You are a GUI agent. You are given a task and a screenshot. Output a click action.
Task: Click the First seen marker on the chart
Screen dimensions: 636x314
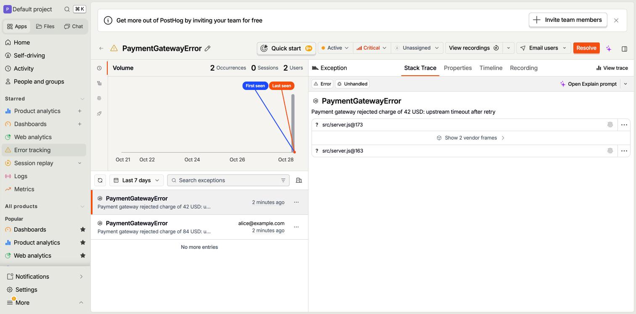point(255,86)
